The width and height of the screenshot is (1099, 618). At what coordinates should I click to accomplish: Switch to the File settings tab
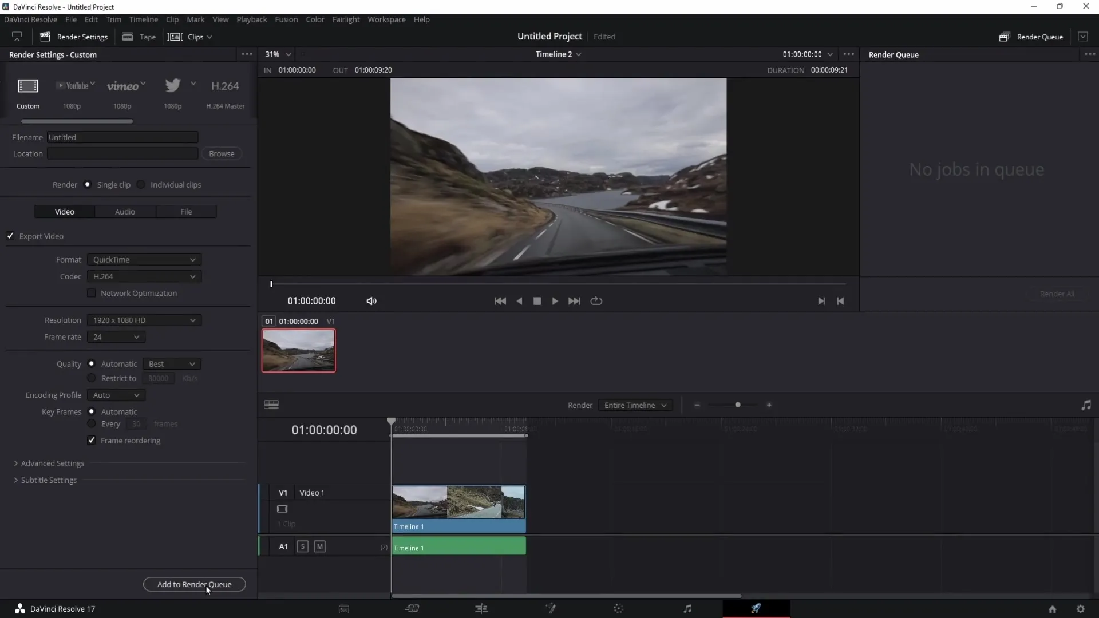(186, 212)
